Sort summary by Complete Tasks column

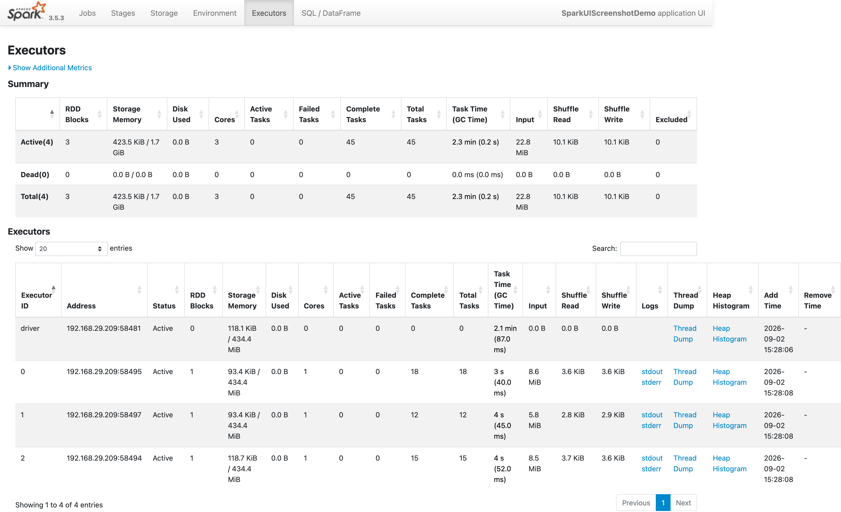[371, 114]
